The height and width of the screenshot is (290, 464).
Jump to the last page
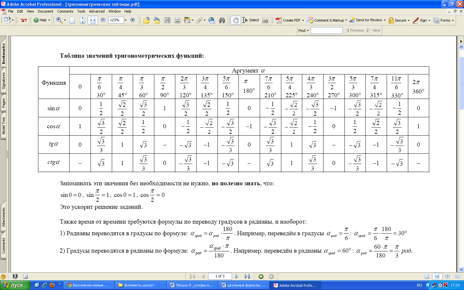click(x=247, y=276)
